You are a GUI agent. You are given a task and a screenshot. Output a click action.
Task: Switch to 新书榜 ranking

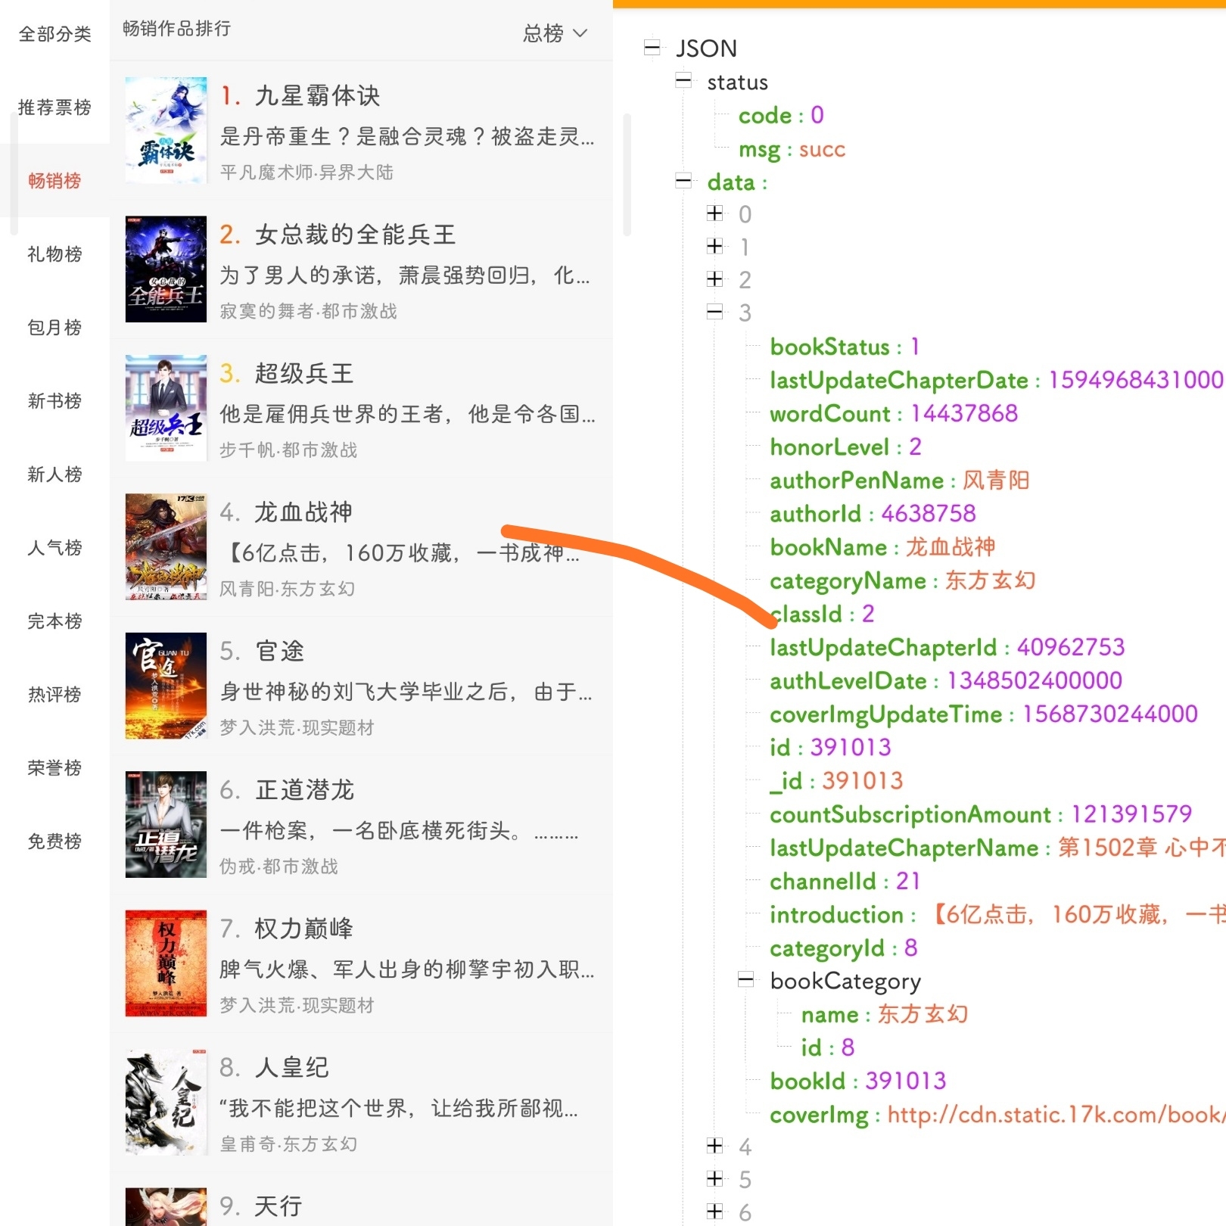tap(54, 401)
